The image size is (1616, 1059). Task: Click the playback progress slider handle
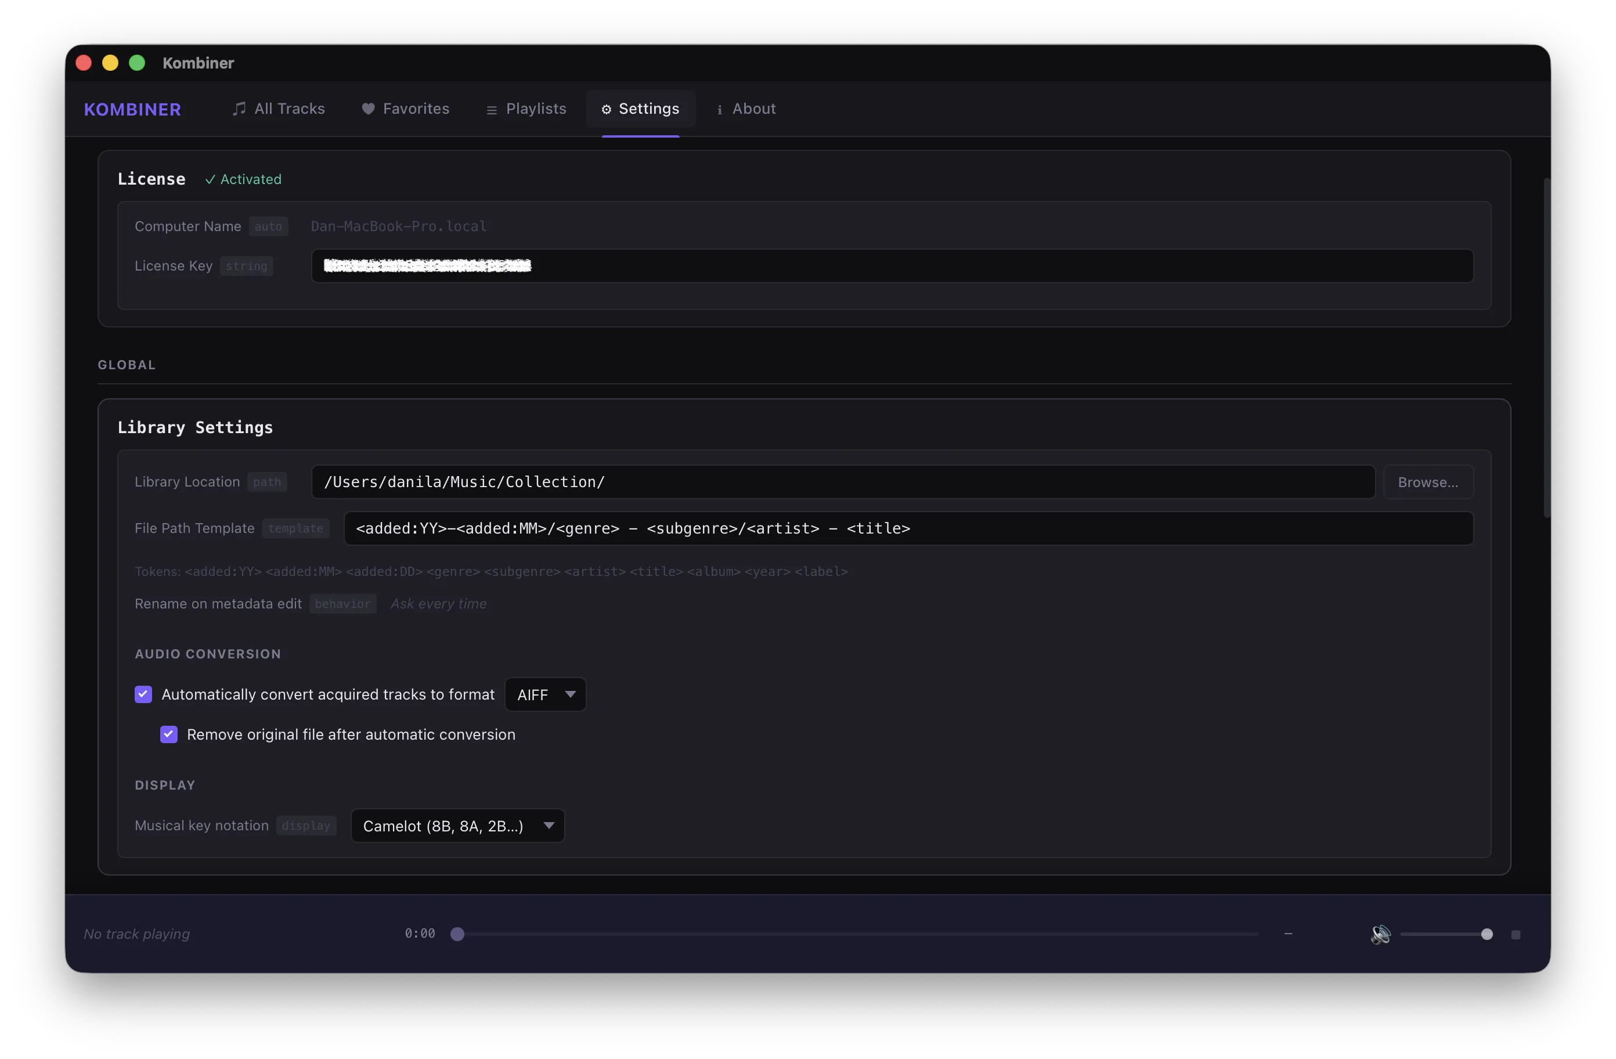(x=457, y=934)
